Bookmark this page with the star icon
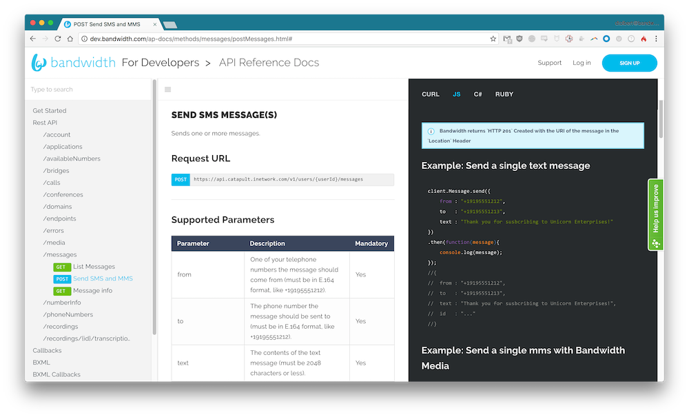 click(493, 39)
